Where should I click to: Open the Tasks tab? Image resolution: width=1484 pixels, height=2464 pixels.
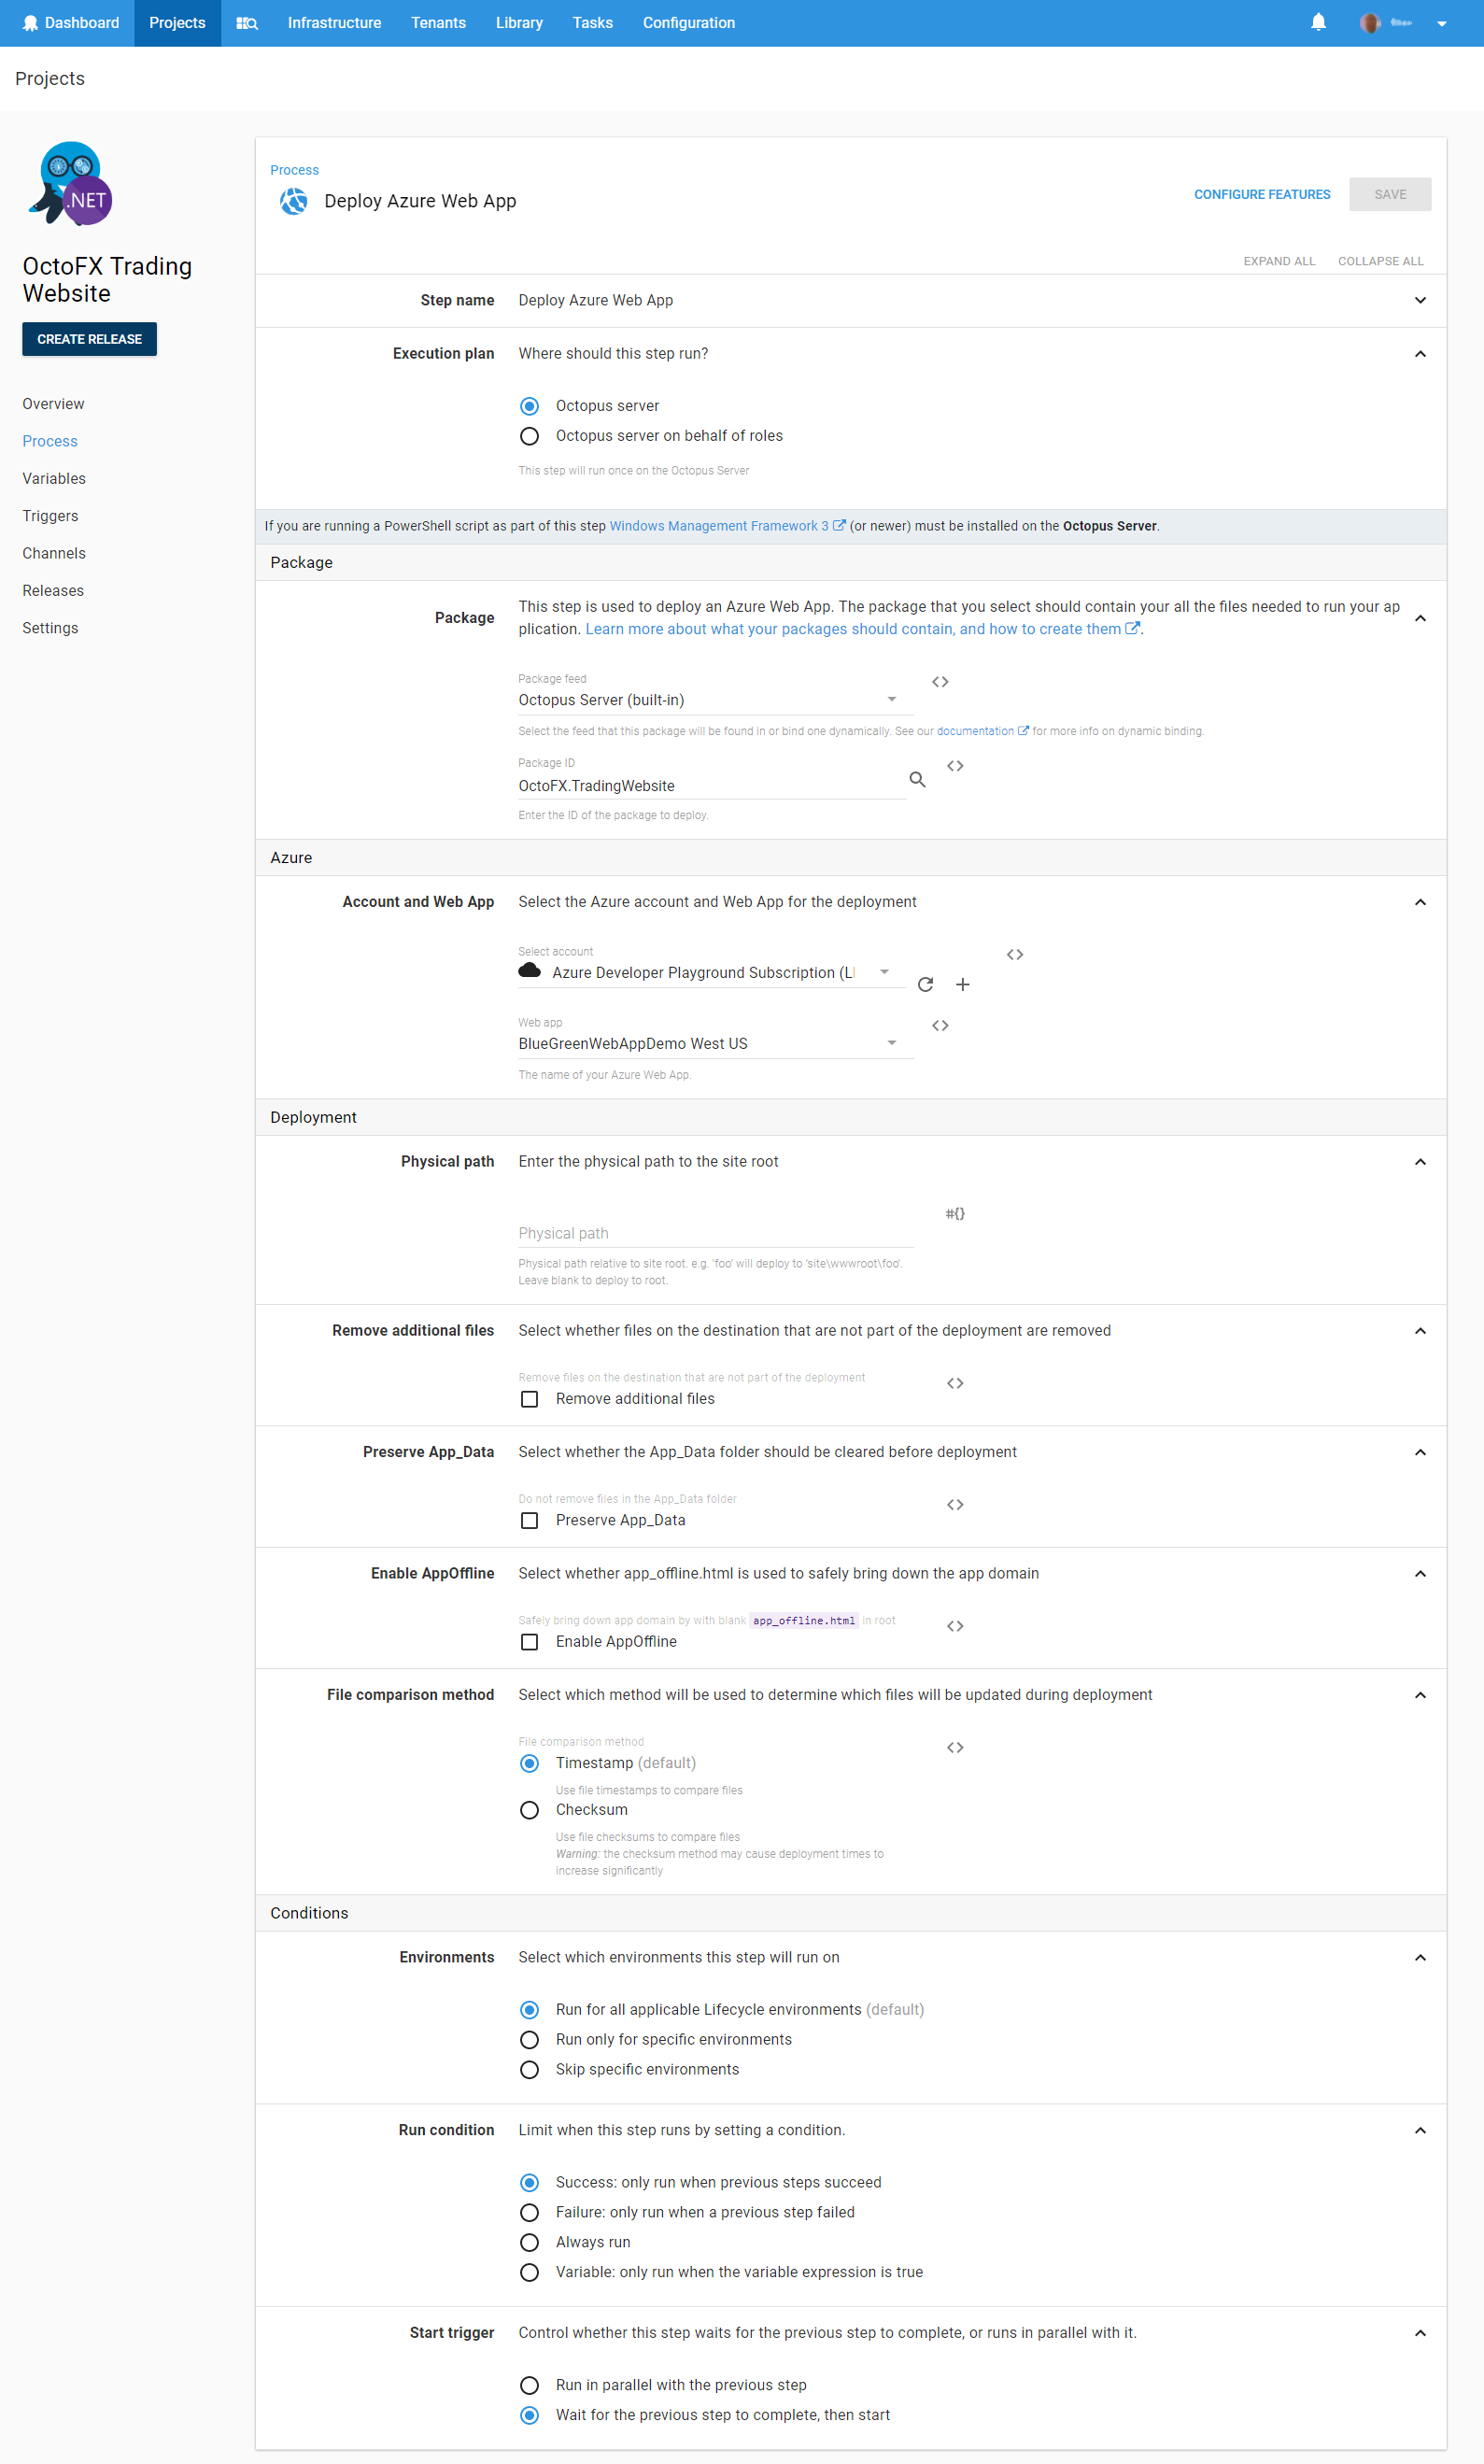(592, 23)
